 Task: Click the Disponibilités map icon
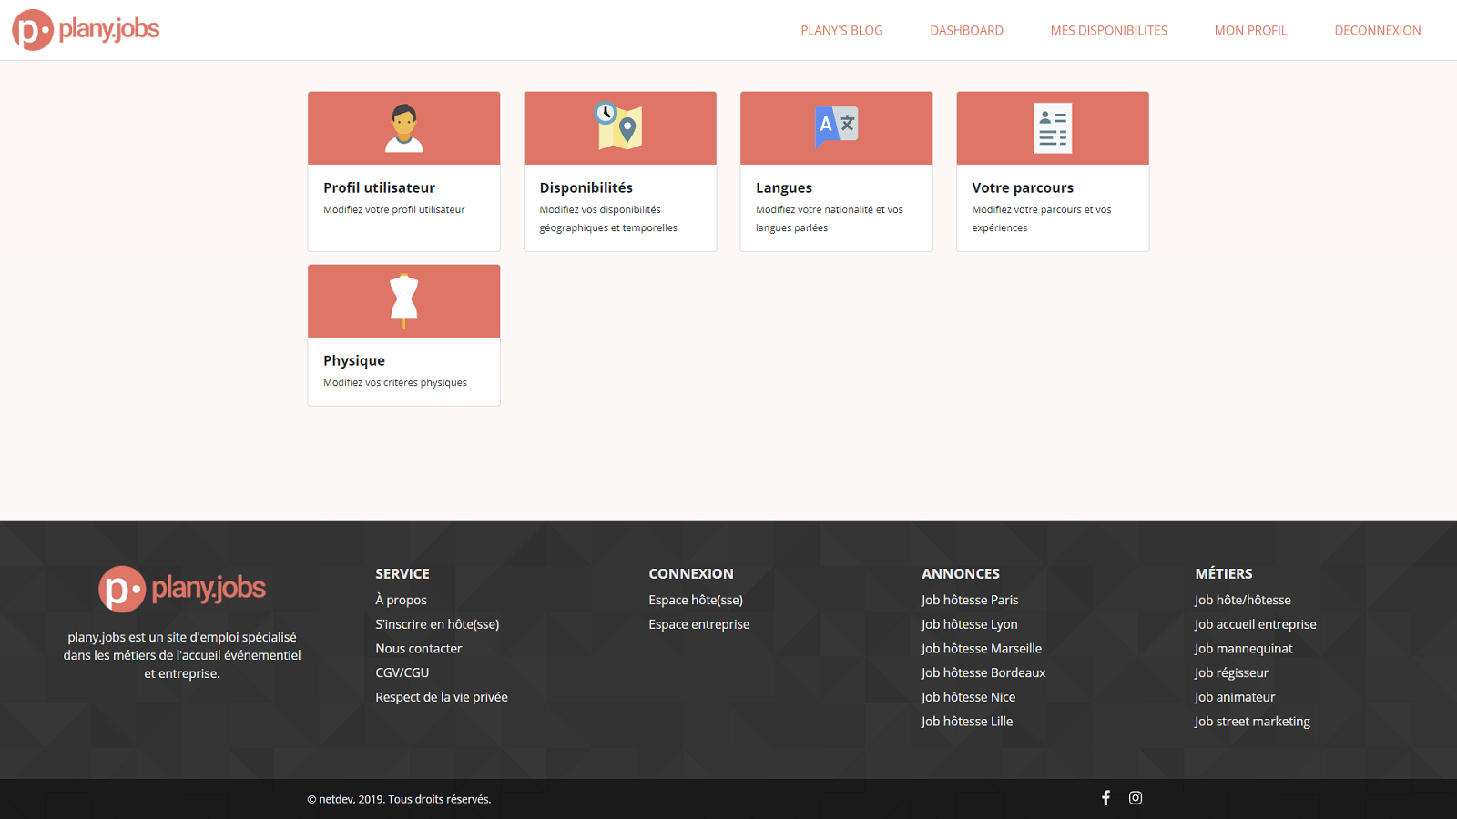620,127
